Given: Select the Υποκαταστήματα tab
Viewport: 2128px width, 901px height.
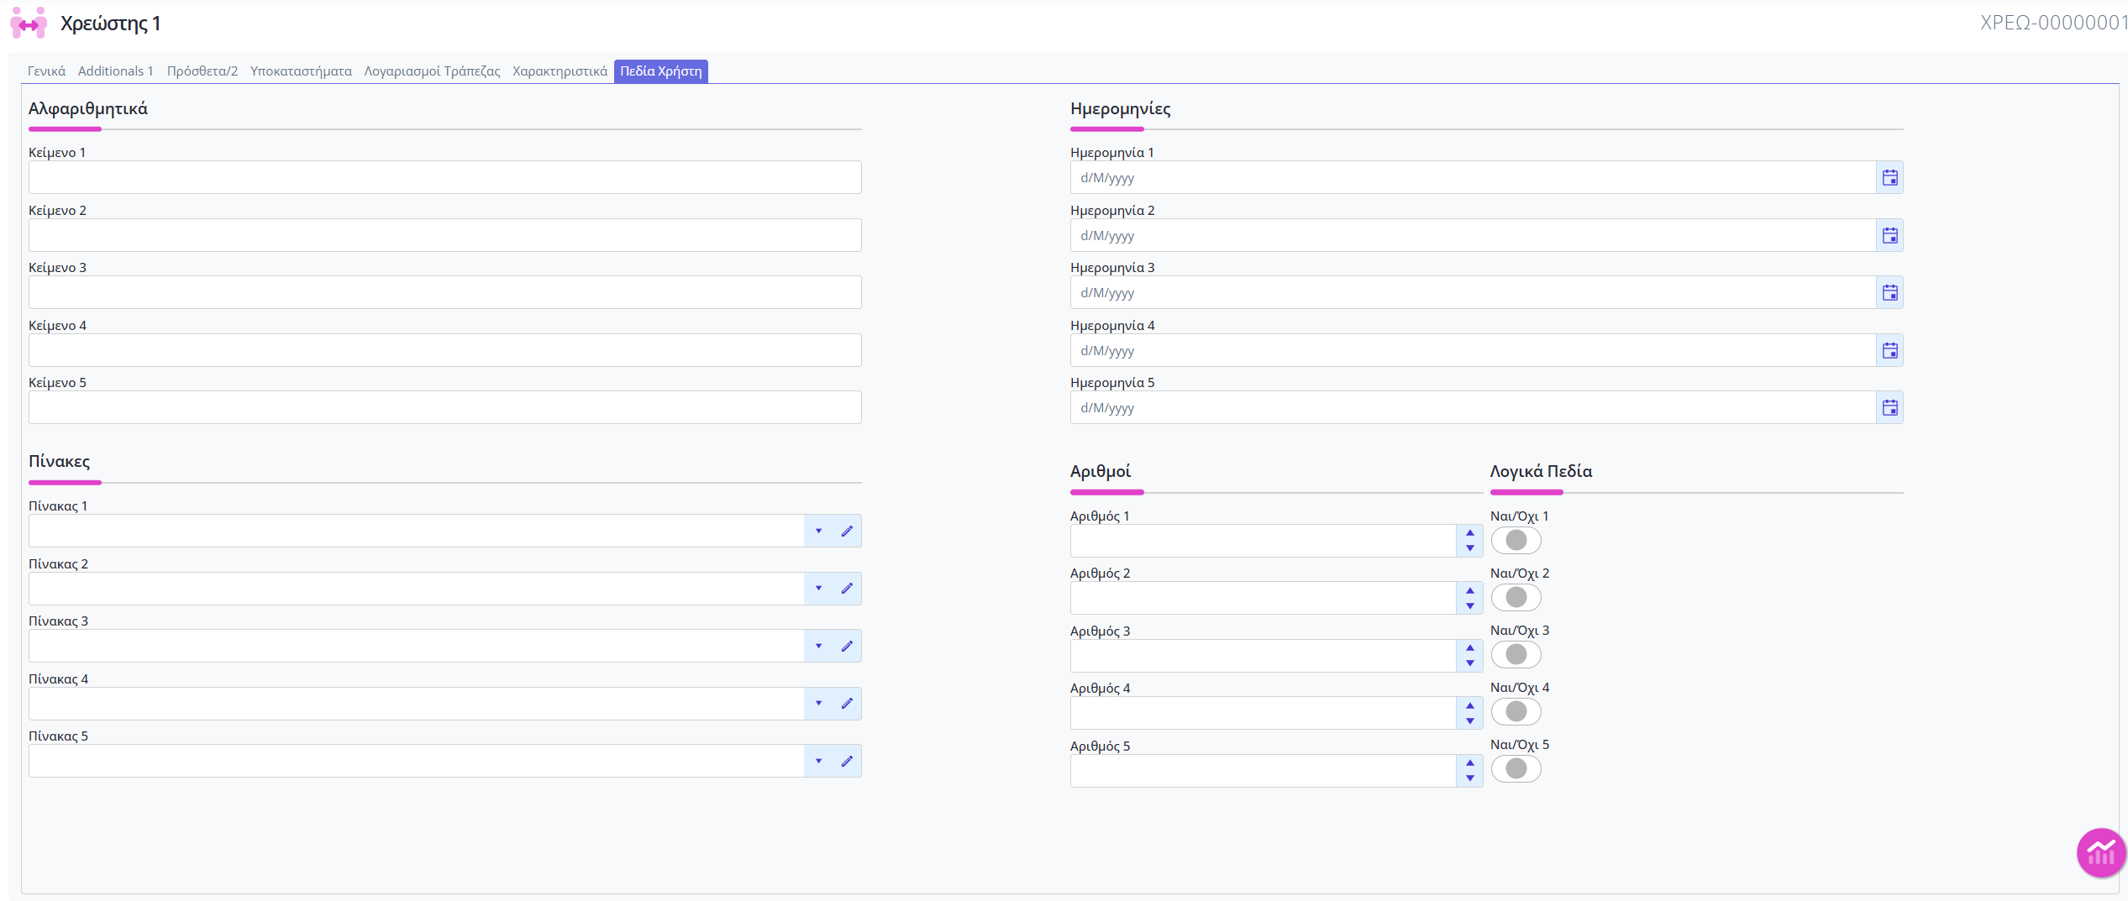Looking at the screenshot, I should (x=301, y=71).
